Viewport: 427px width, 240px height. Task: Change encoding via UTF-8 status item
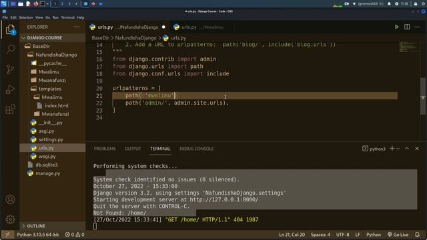342,234
